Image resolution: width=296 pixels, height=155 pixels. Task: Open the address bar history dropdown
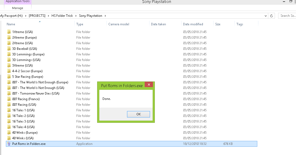tap(266, 16)
